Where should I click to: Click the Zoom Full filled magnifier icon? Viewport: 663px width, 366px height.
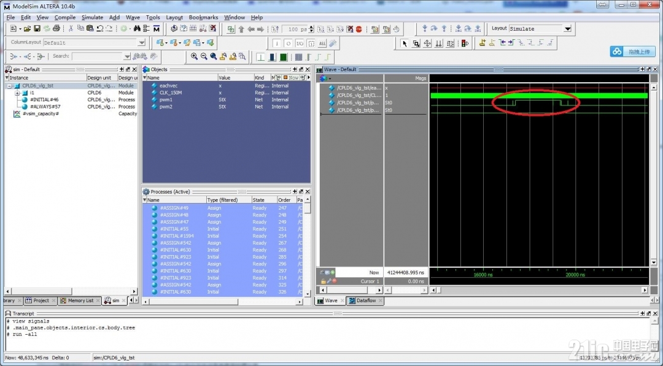pos(214,56)
